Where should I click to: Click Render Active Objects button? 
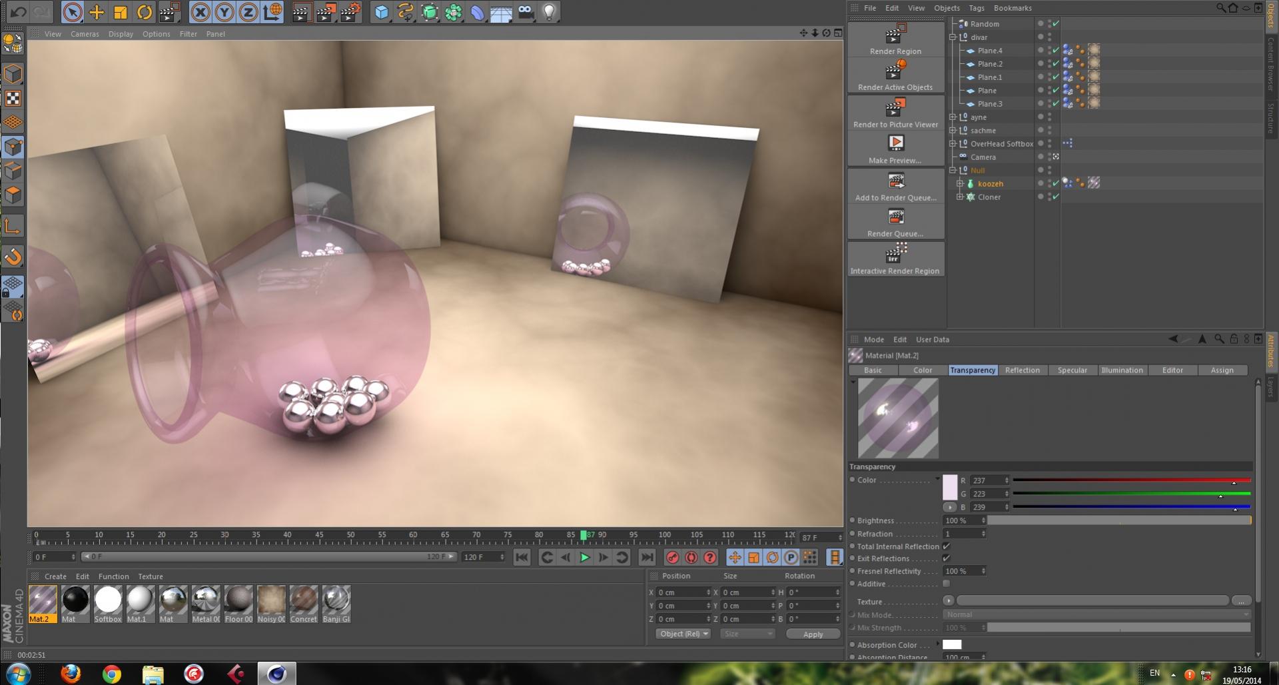point(896,75)
